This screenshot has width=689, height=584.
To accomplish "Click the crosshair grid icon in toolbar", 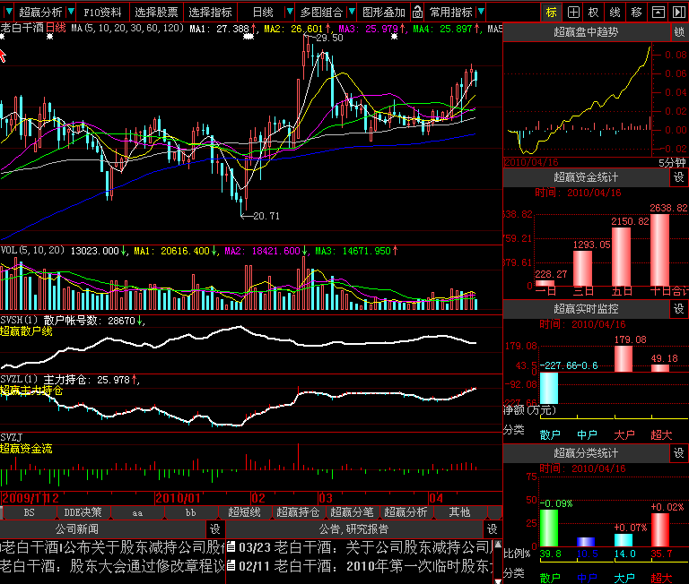I will pos(572,13).
